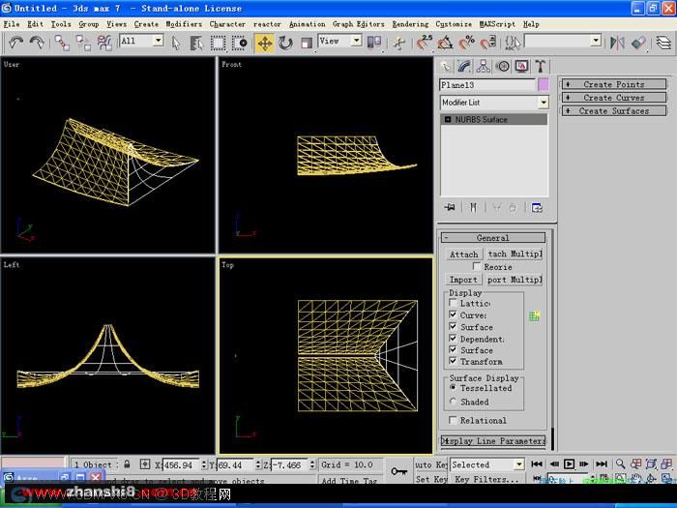
Task: Open the Layer Manager icon
Action: pyautogui.click(x=663, y=43)
